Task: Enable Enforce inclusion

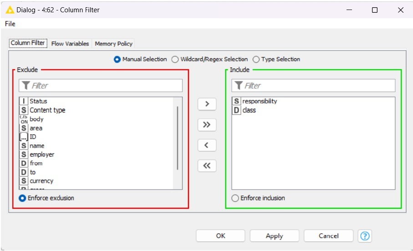Action: [x=235, y=198]
